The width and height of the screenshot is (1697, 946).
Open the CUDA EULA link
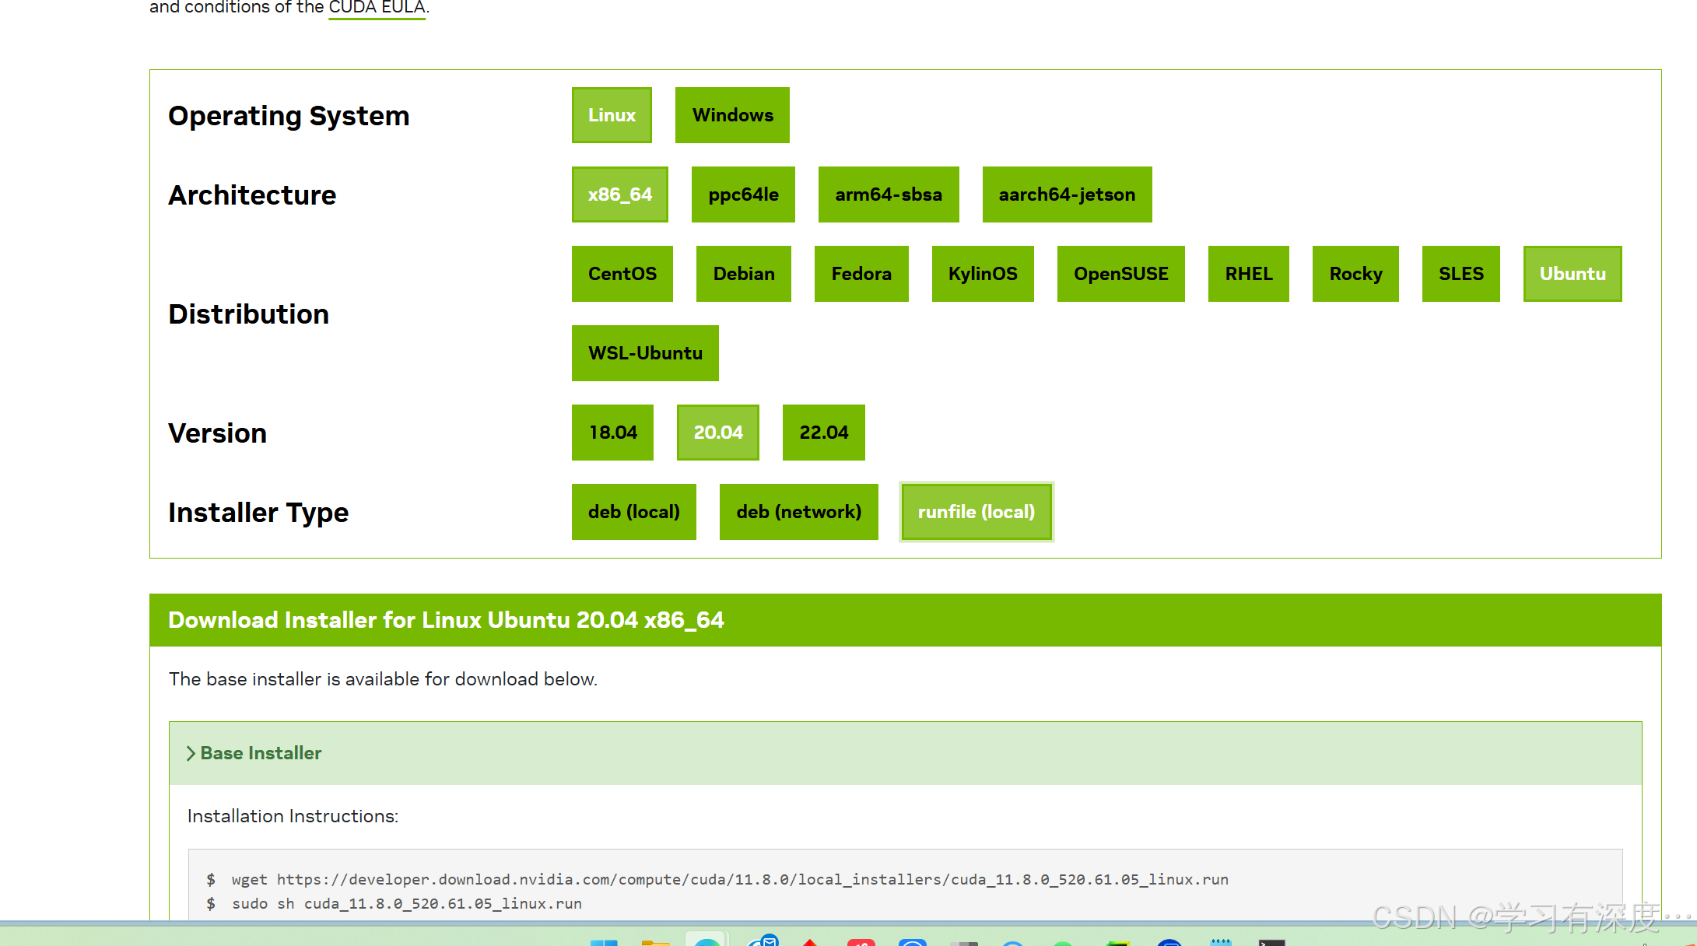coord(377,8)
